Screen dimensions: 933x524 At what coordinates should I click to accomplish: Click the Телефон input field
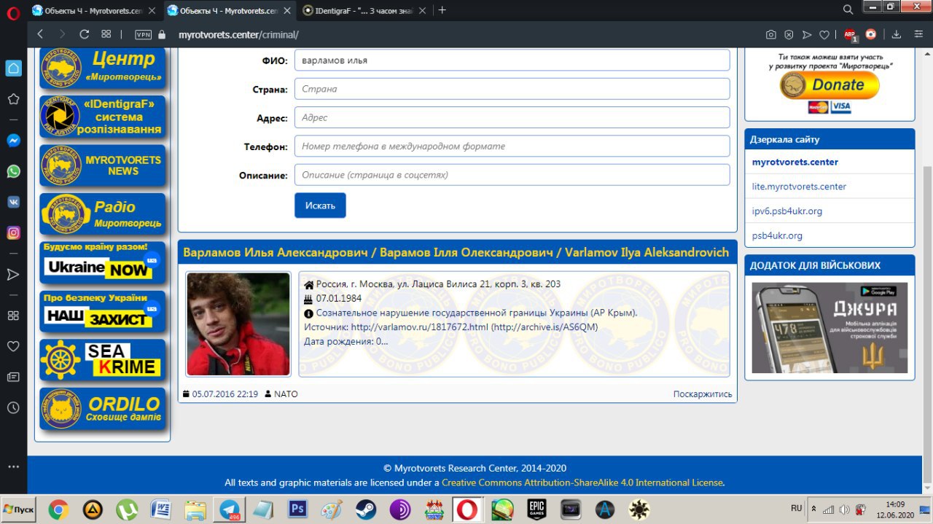point(512,146)
